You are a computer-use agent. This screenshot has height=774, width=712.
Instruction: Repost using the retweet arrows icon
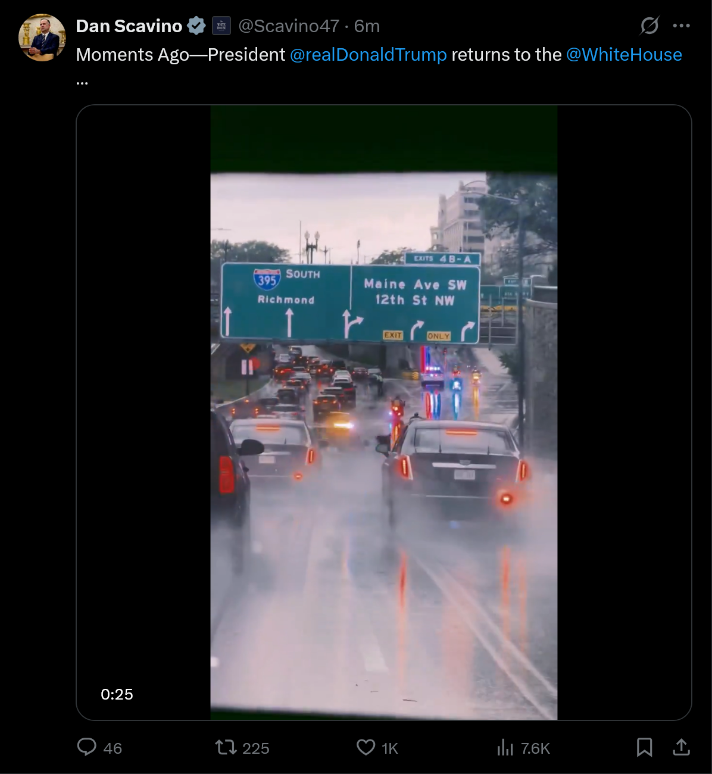(226, 747)
